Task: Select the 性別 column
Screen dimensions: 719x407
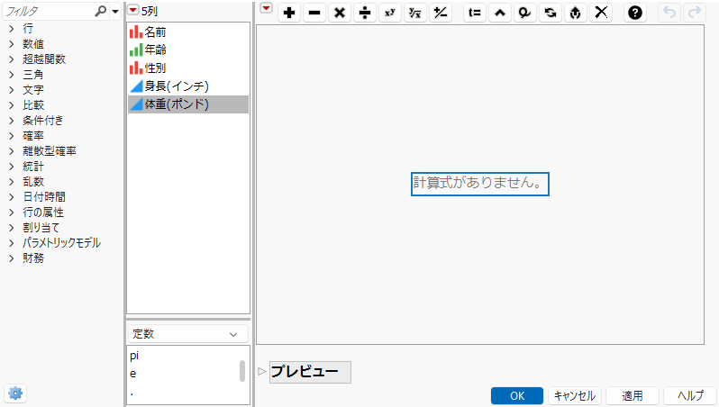Action: pos(188,68)
